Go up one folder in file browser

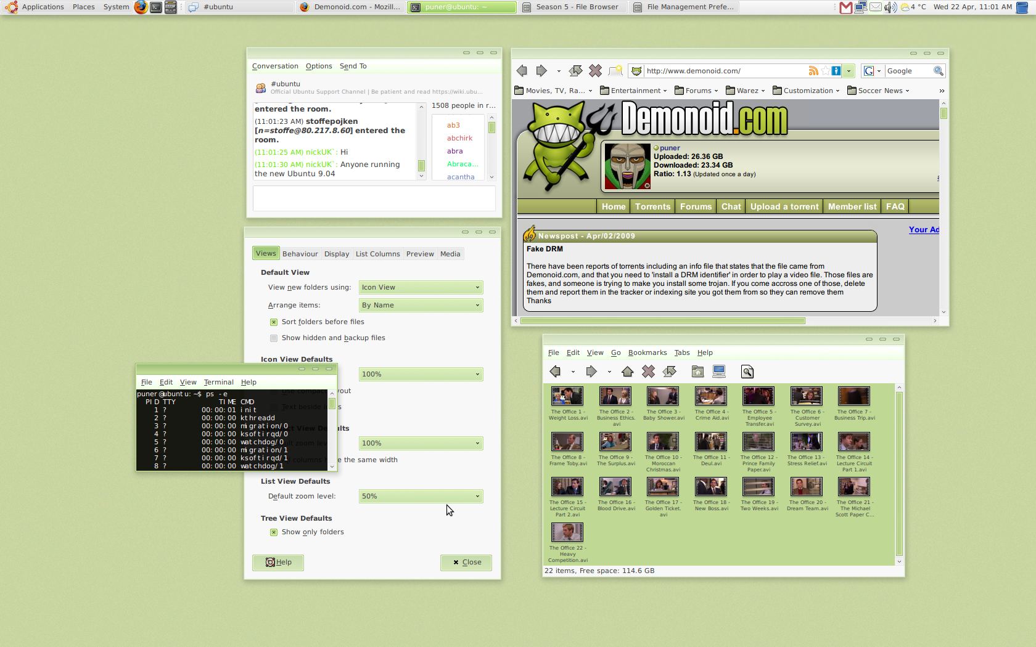[x=628, y=372]
